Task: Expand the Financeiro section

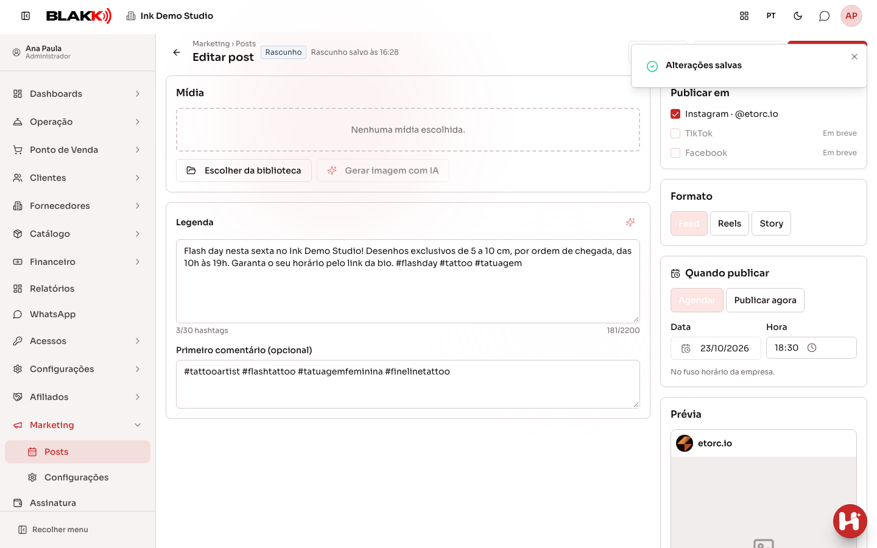Action: point(77,262)
